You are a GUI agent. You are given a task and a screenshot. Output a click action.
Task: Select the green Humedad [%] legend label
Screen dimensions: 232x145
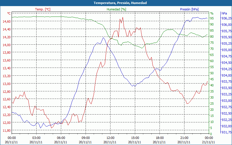pyautogui.click(x=117, y=9)
